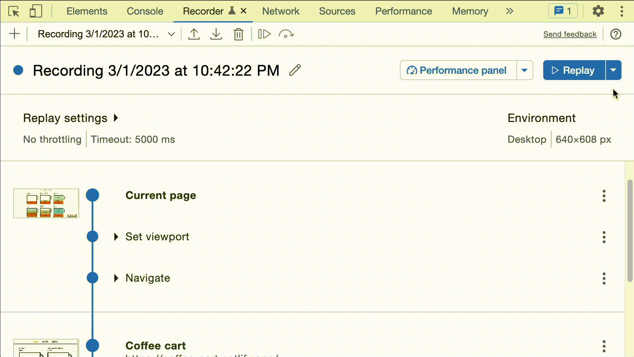Select the Recorder tab
The image size is (634, 357).
203,11
